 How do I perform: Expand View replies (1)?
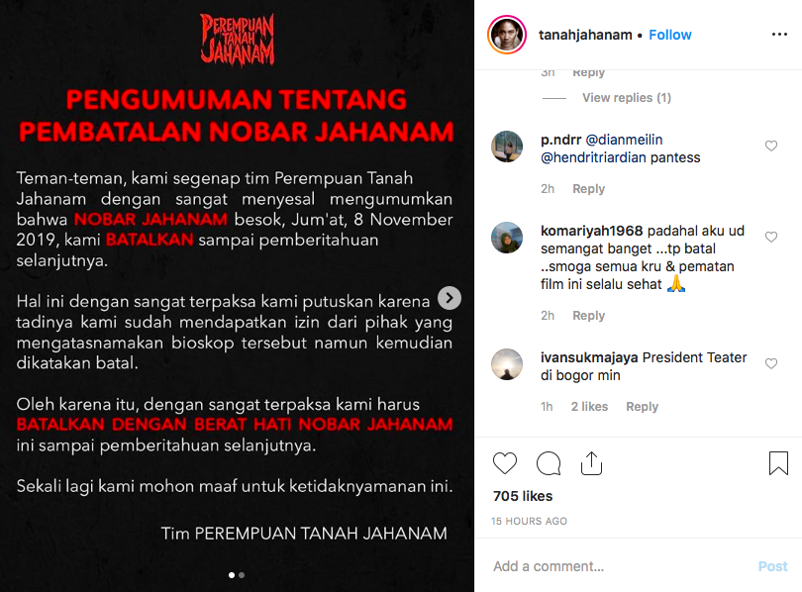(x=627, y=98)
